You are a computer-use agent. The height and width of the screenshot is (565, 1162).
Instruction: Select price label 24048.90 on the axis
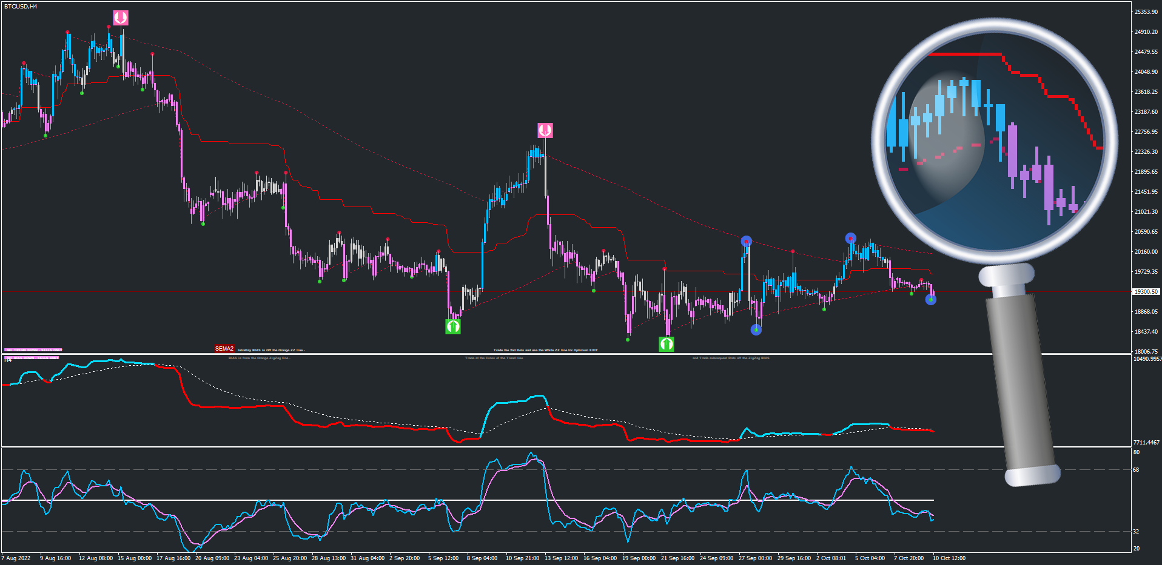coord(1146,72)
